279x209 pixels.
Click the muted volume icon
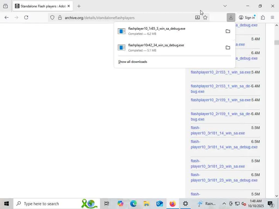(244, 204)
